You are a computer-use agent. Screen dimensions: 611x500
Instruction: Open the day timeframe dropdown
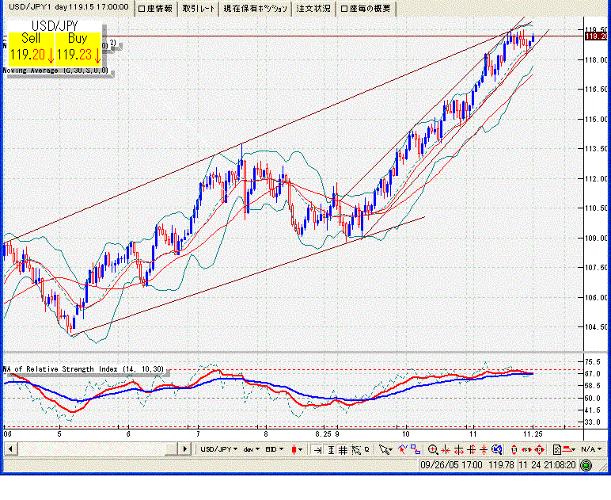(x=251, y=449)
